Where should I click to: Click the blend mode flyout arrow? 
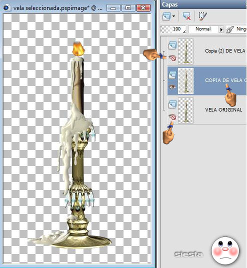coord(221,29)
